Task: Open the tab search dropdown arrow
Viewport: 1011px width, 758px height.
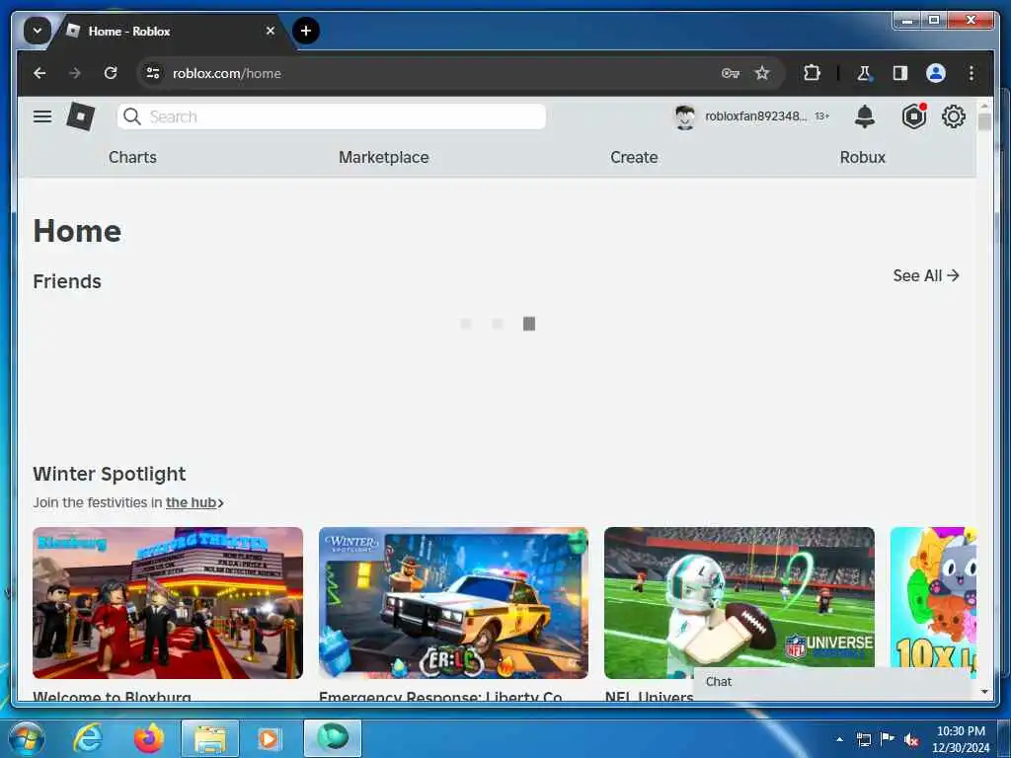Action: click(37, 31)
